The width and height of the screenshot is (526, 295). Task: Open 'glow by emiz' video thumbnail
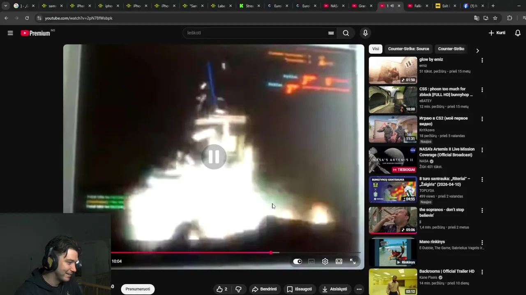click(393, 70)
